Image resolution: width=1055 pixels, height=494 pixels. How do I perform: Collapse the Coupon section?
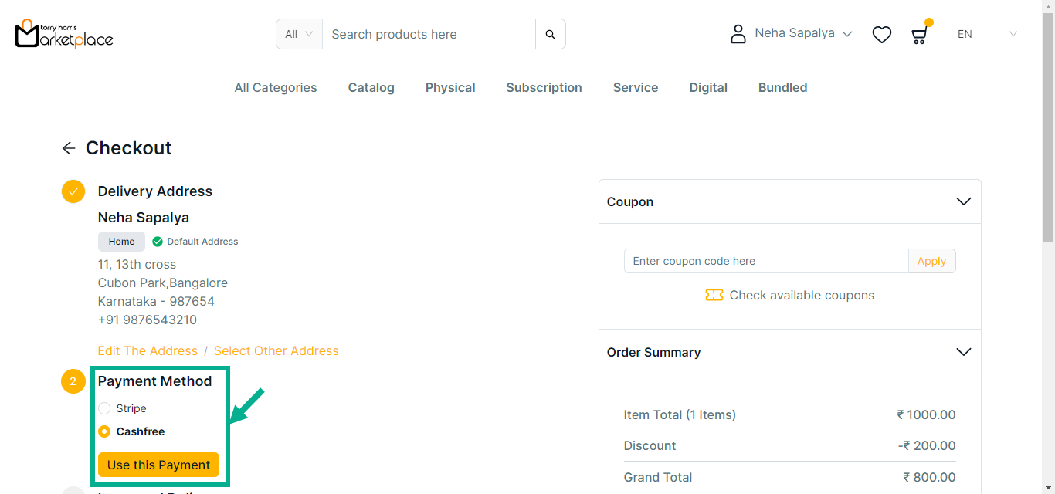[x=963, y=201]
